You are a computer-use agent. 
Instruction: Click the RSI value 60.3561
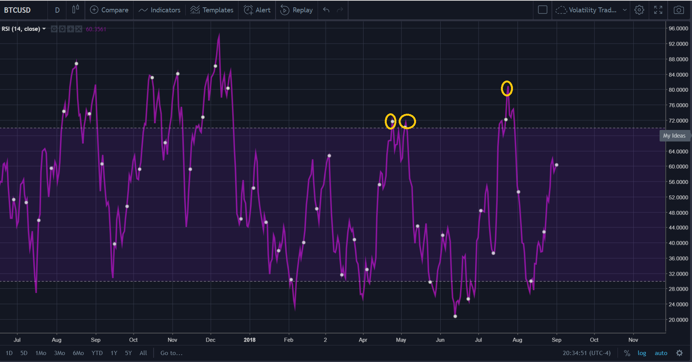click(96, 29)
